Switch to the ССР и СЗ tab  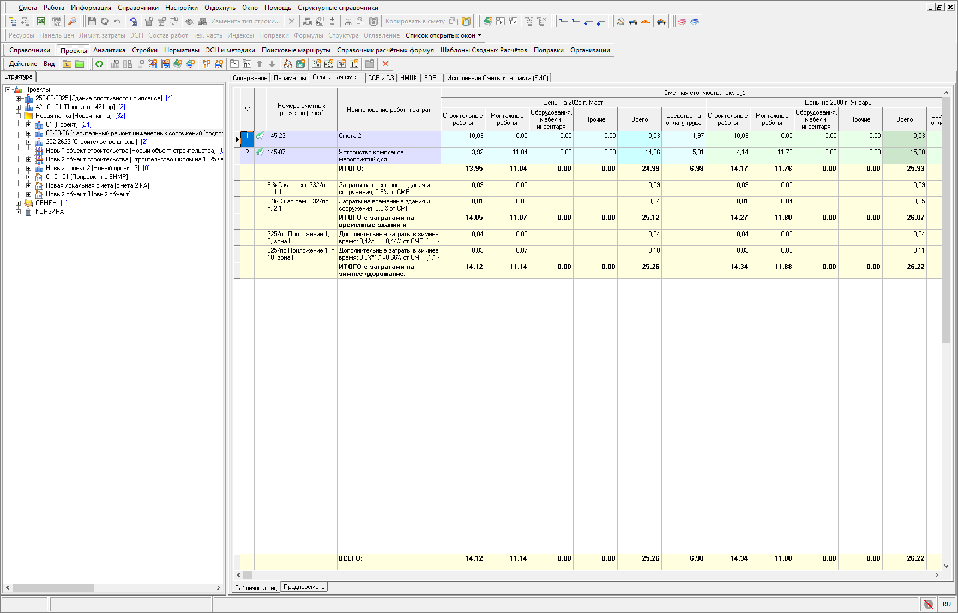click(381, 78)
